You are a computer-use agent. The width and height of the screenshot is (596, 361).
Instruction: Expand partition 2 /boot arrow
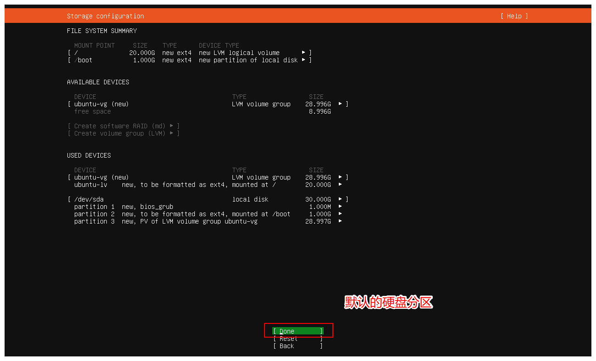(x=340, y=214)
